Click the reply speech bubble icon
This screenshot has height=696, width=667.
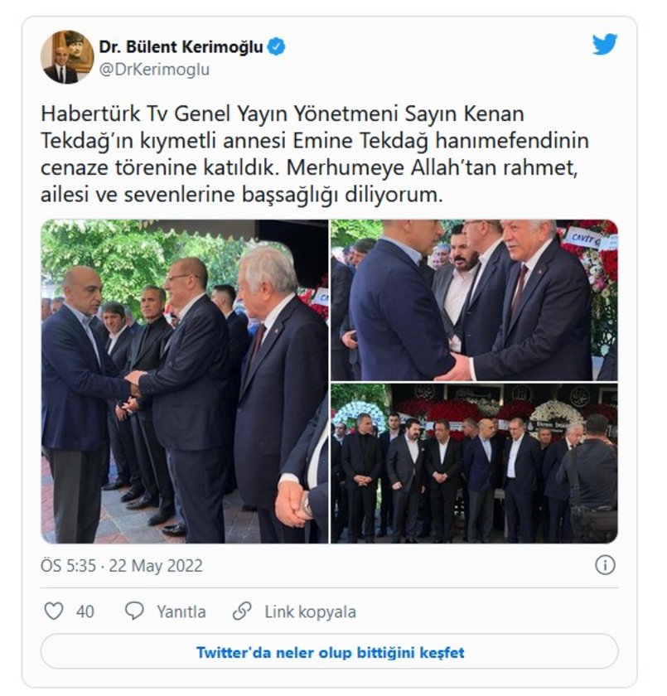pyautogui.click(x=134, y=611)
